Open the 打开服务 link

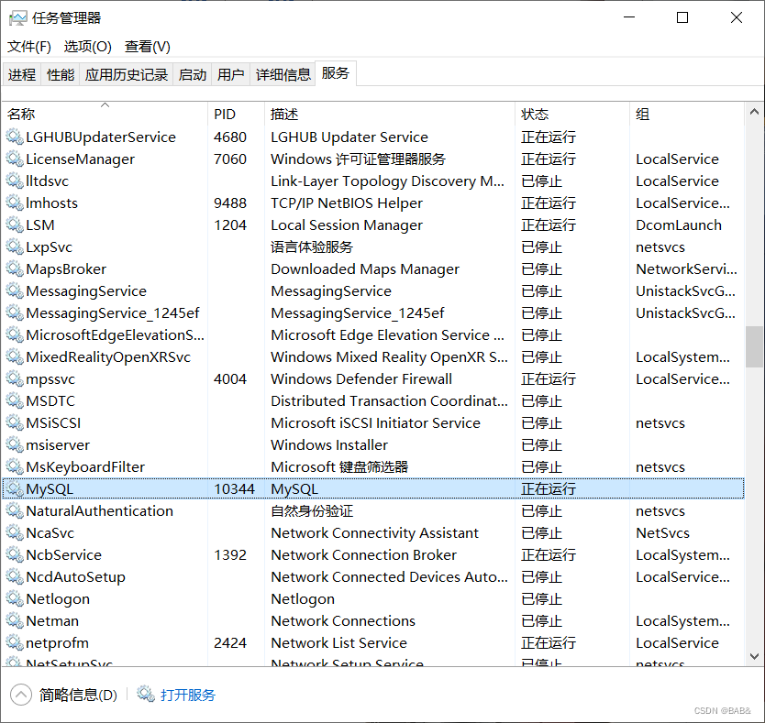(188, 695)
